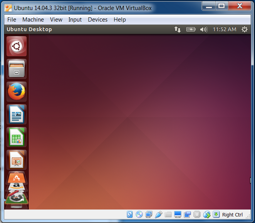
Task: Open the battery indicator menu
Action: click(x=191, y=29)
